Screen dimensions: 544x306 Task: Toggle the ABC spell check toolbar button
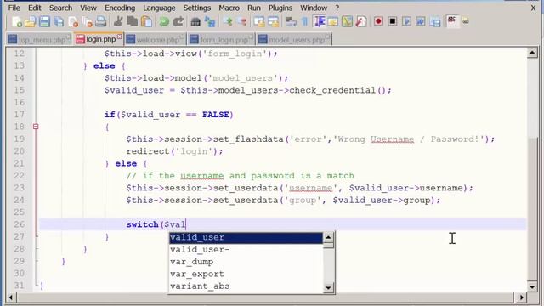[451, 21]
